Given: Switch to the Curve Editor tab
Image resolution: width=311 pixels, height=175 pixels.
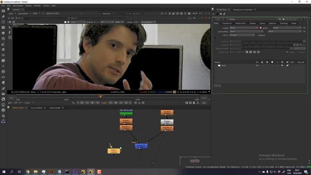Looking at the screenshot, I should pos(36,108).
